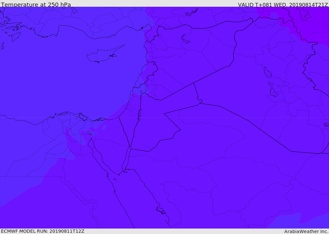The width and height of the screenshot is (329, 234).
Task: Click the 'ArabiaWeather Inc' credit text
Action: [306, 231]
